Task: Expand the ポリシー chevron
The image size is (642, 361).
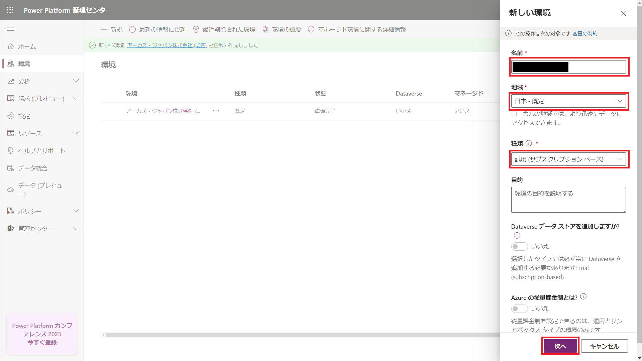Action: coord(76,211)
